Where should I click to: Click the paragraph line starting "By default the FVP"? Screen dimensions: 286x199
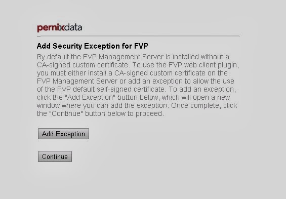coord(133,57)
